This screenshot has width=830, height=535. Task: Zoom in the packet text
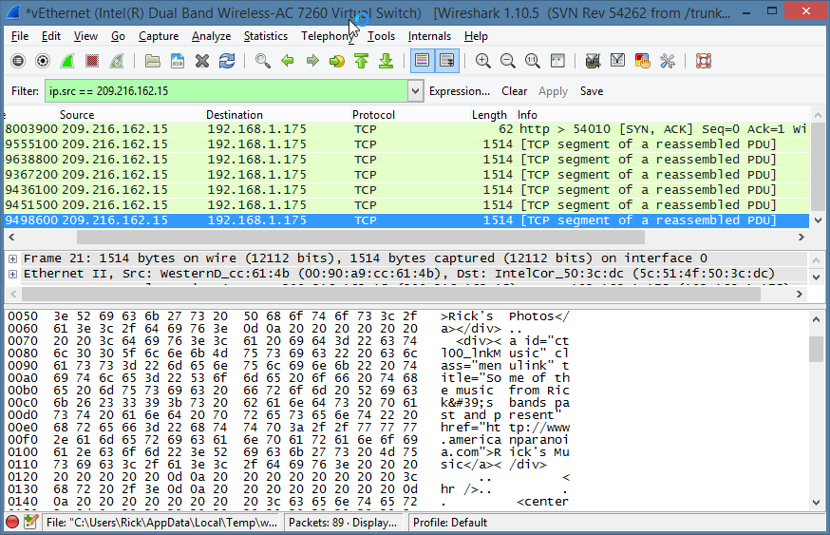pyautogui.click(x=482, y=61)
